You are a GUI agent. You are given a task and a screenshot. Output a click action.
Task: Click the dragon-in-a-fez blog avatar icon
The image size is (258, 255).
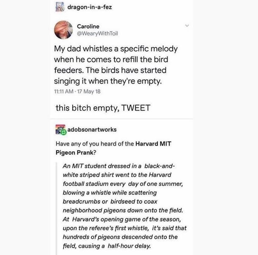coord(59,7)
